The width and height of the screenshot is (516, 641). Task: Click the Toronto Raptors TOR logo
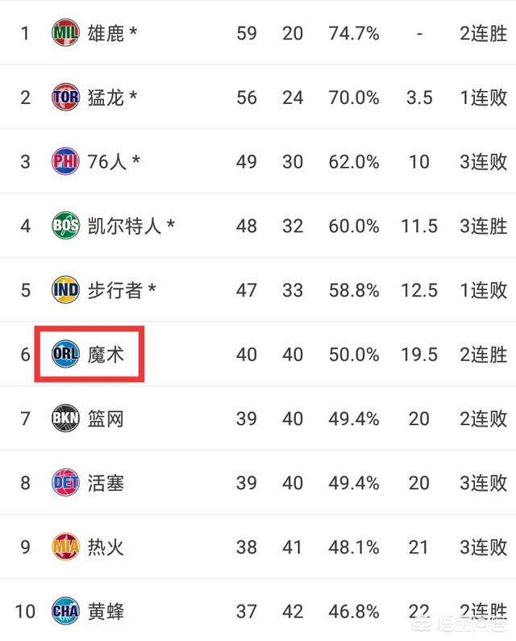[x=65, y=98]
